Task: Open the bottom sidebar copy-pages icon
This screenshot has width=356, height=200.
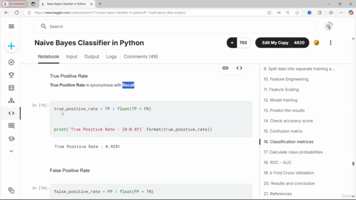Action: [x=11, y=191]
